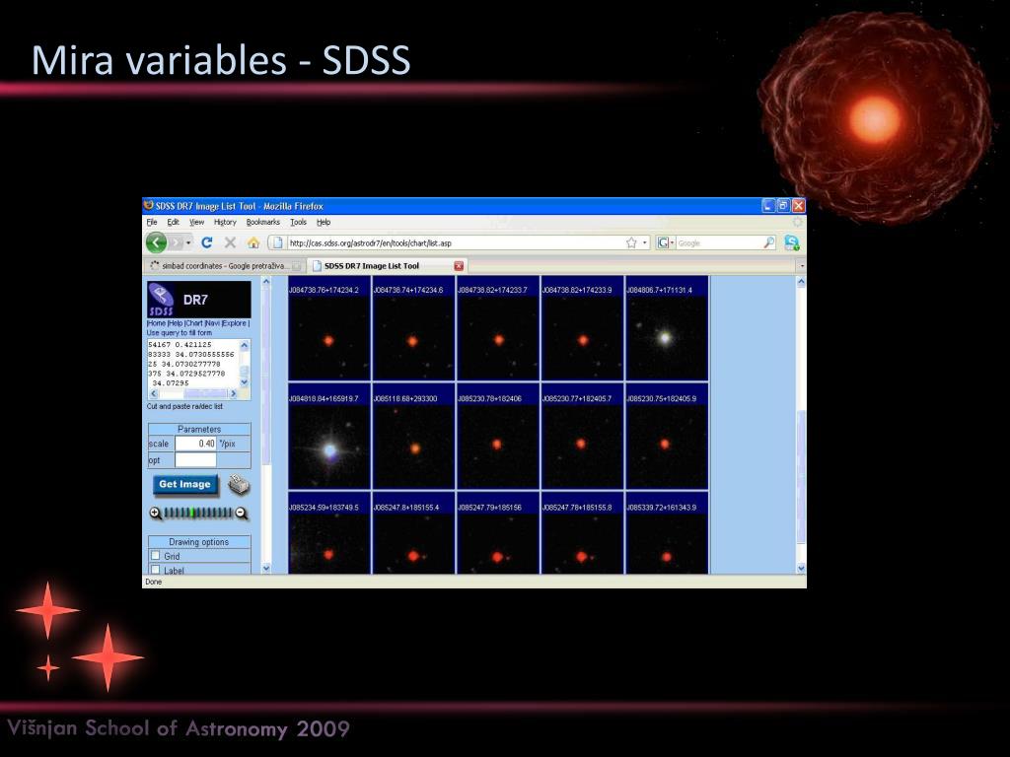The image size is (1010, 757).
Task: Reload the page with the Refresh icon
Action: [207, 242]
